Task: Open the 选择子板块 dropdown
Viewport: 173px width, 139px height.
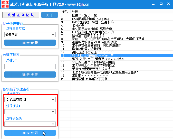Action: point(30,124)
